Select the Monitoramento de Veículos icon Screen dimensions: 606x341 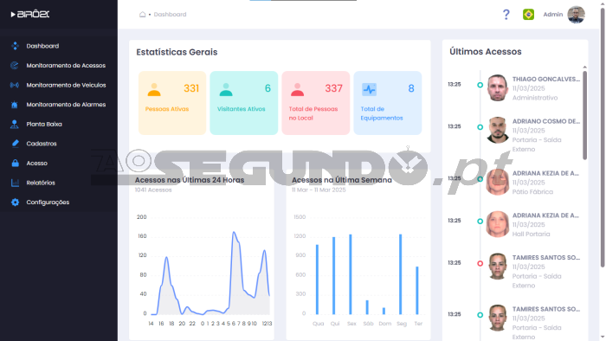(x=15, y=85)
